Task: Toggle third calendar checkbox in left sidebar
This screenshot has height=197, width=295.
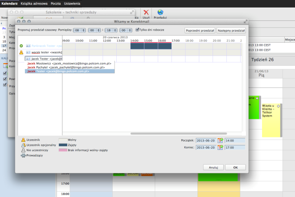Action: pos(5,85)
